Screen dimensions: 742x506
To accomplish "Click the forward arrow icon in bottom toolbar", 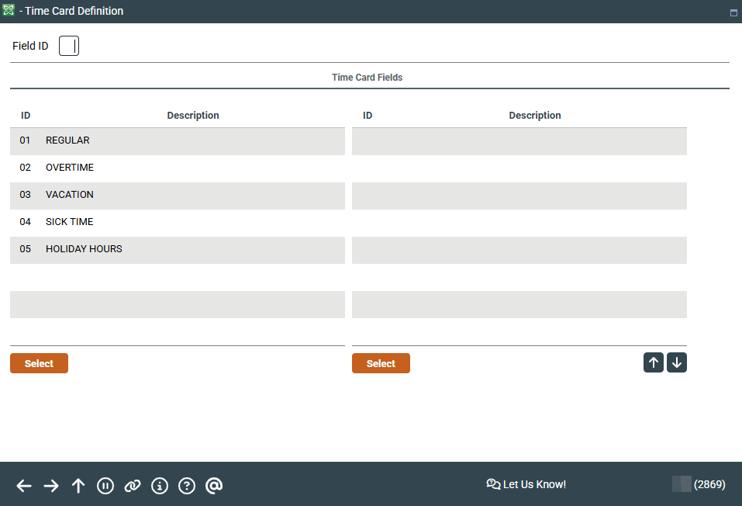I will (x=51, y=486).
